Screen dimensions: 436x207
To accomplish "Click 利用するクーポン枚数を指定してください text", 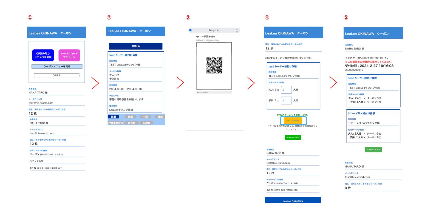I will (289, 58).
